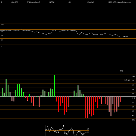
Task: Click the SI MunafaSutraR header text
Action: coord(33,2)
